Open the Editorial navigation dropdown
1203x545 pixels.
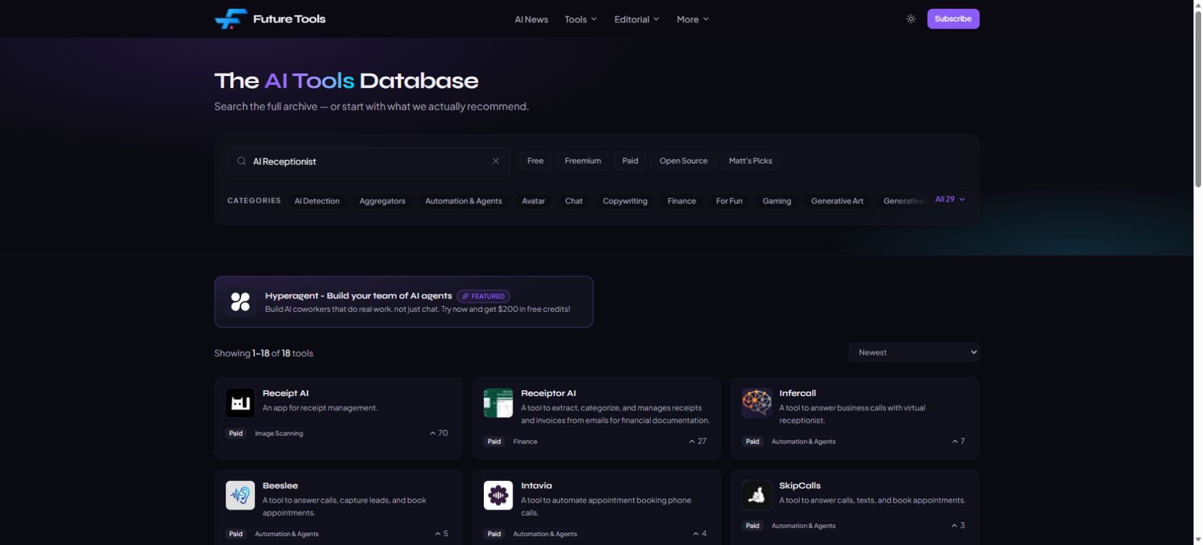point(637,19)
